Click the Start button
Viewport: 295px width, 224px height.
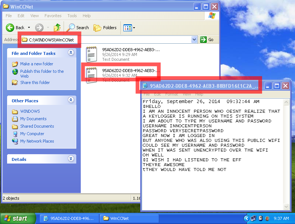pyautogui.click(x=18, y=218)
